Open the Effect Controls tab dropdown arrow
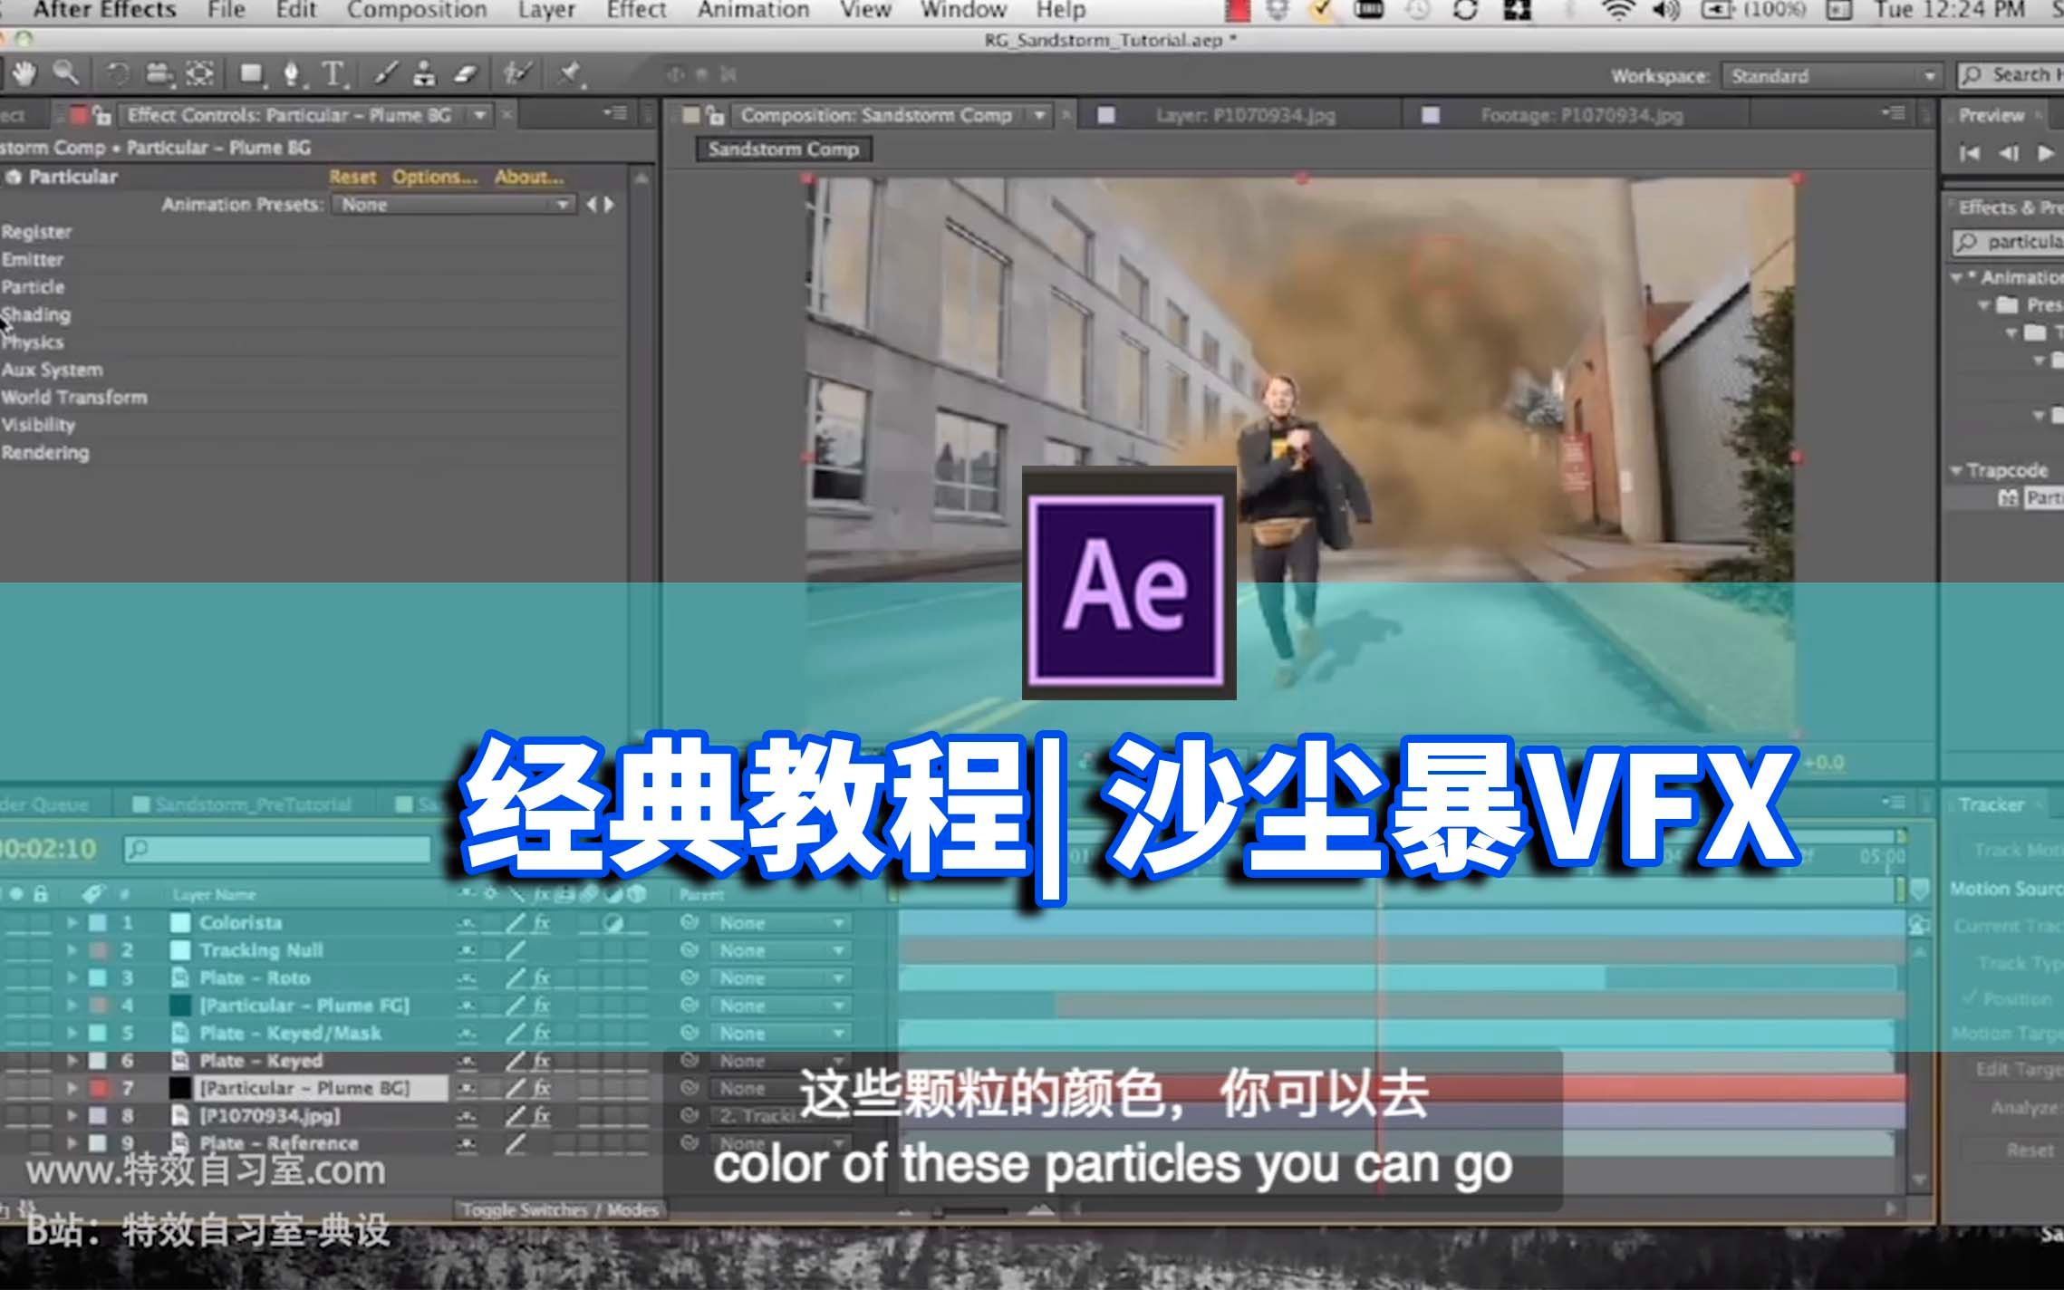The image size is (2064, 1290). point(479,115)
